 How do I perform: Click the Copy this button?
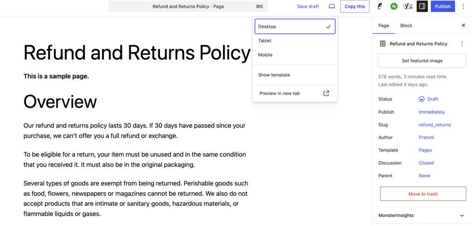coord(354,6)
